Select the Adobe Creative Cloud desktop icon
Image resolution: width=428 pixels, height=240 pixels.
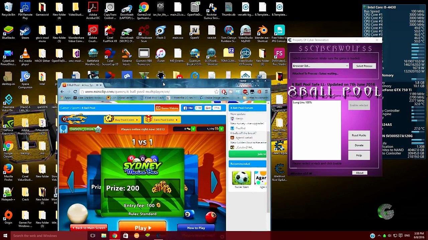[93, 34]
